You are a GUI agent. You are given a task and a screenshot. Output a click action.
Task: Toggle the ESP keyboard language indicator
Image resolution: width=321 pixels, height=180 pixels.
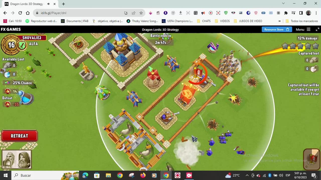pos(288,175)
